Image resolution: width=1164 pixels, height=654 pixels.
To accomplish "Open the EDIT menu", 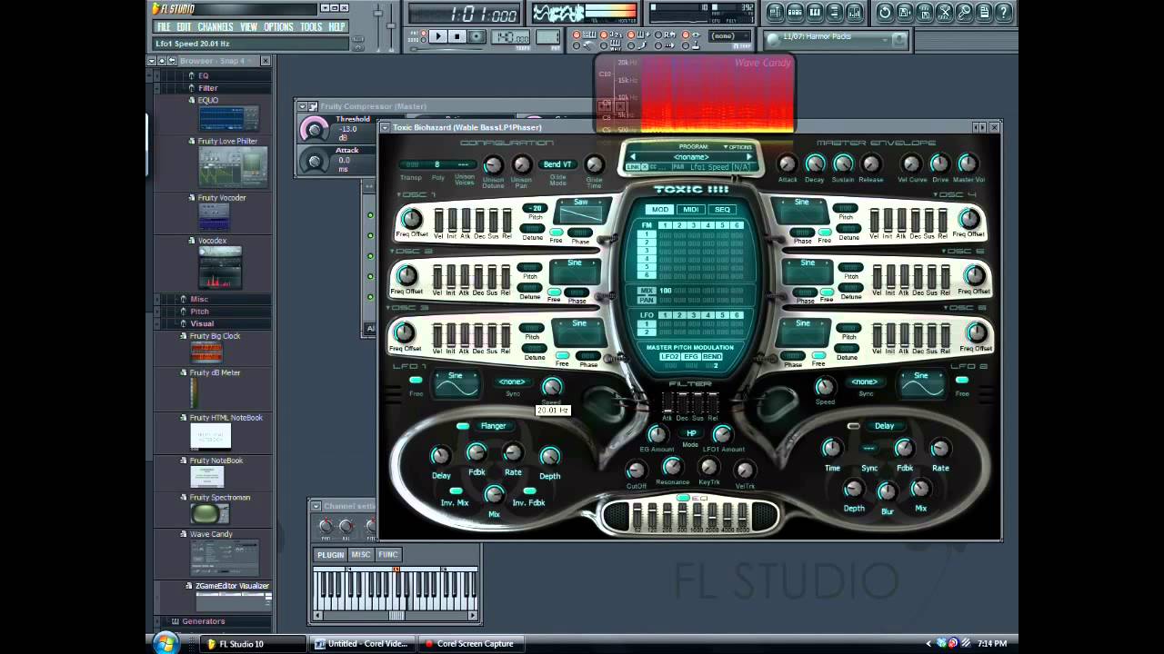I will coord(185,26).
